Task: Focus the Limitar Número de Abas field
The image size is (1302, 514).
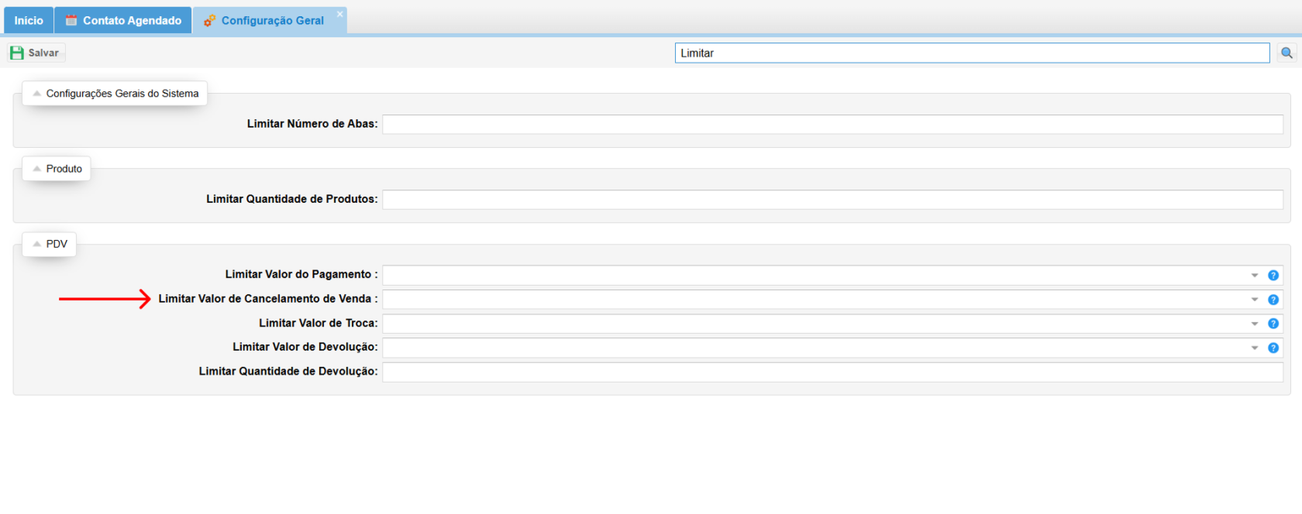Action: pos(832,125)
